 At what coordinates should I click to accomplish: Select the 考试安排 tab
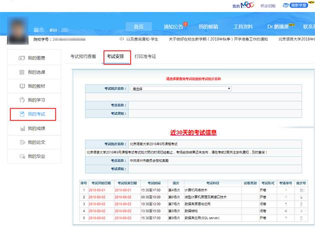click(x=117, y=56)
